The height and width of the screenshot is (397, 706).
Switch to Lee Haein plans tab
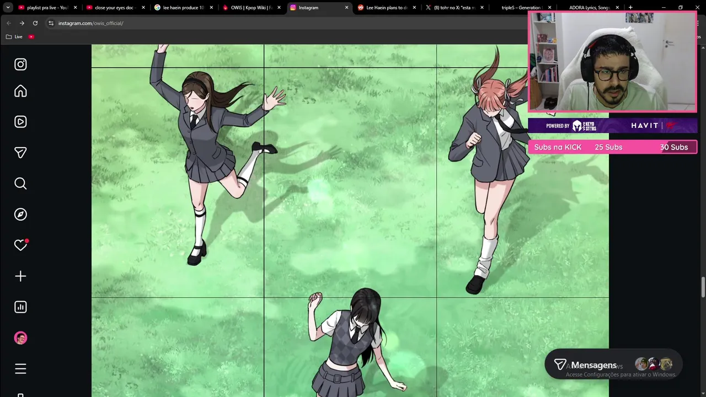387,8
